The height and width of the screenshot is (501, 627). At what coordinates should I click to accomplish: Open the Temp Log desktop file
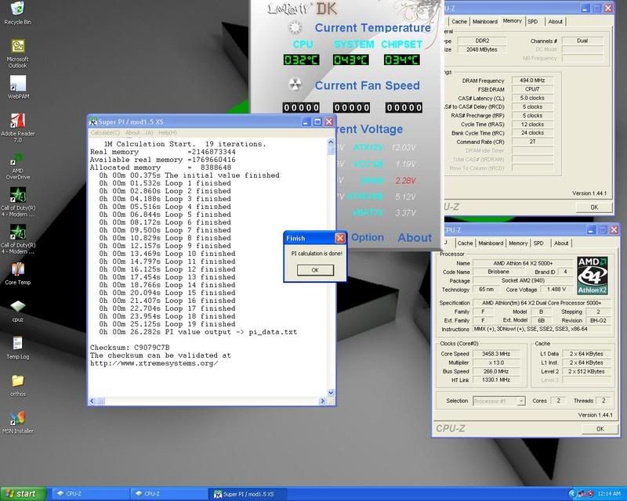(x=17, y=343)
